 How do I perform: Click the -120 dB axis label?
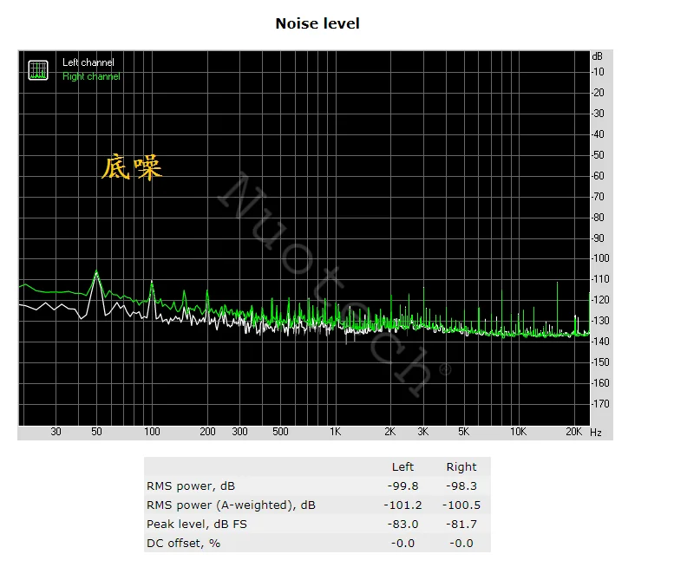pos(600,300)
